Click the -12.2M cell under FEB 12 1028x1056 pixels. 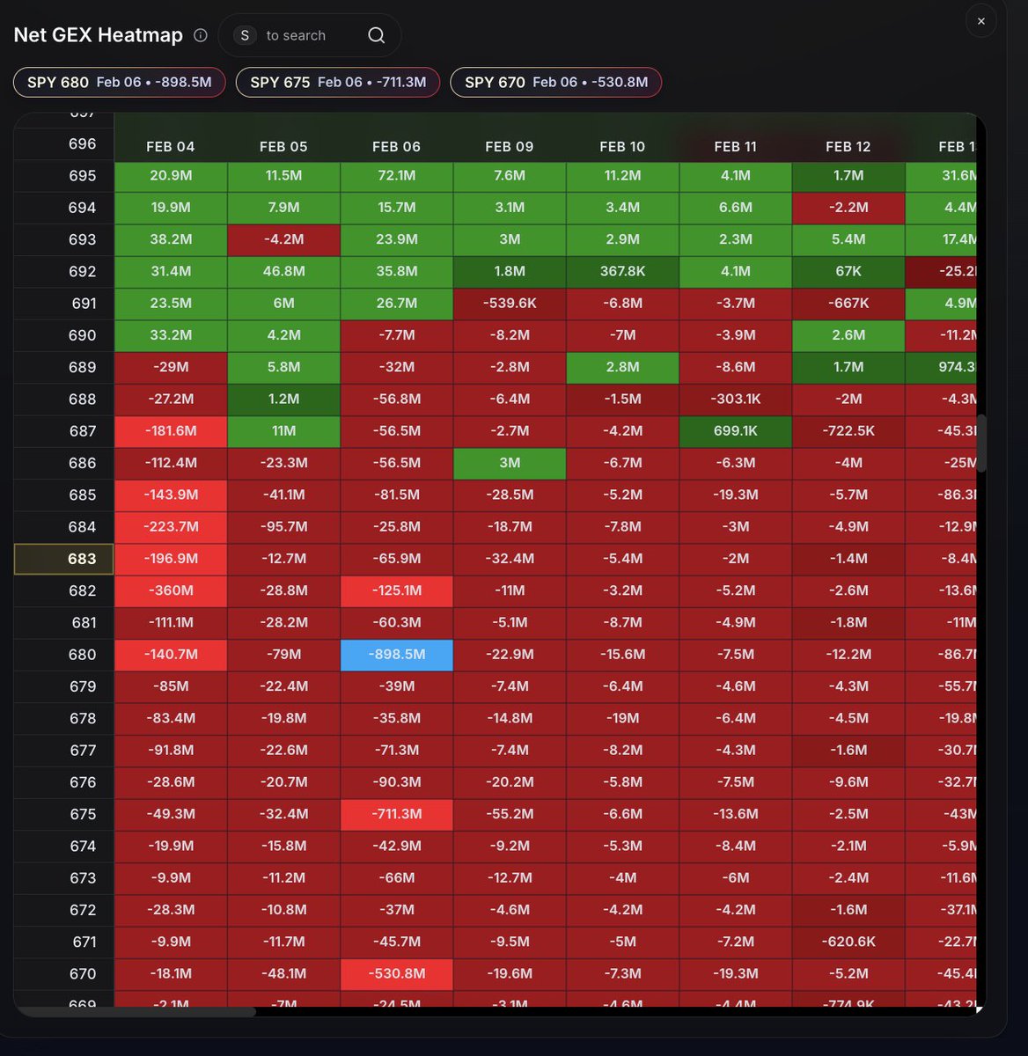coord(848,655)
